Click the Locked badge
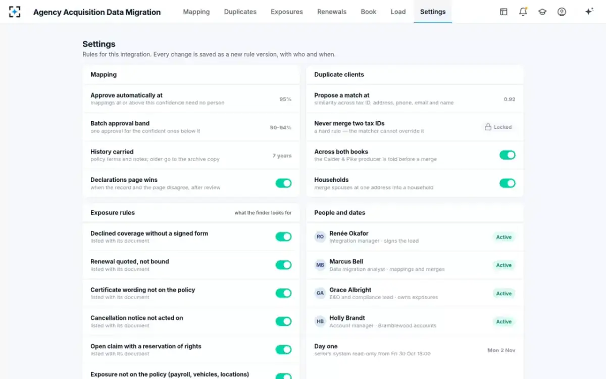Image resolution: width=606 pixels, height=379 pixels. (x=498, y=127)
